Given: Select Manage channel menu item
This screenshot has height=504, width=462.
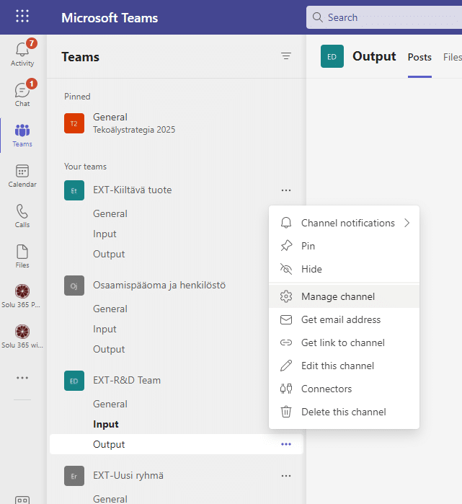Looking at the screenshot, I should (344, 296).
